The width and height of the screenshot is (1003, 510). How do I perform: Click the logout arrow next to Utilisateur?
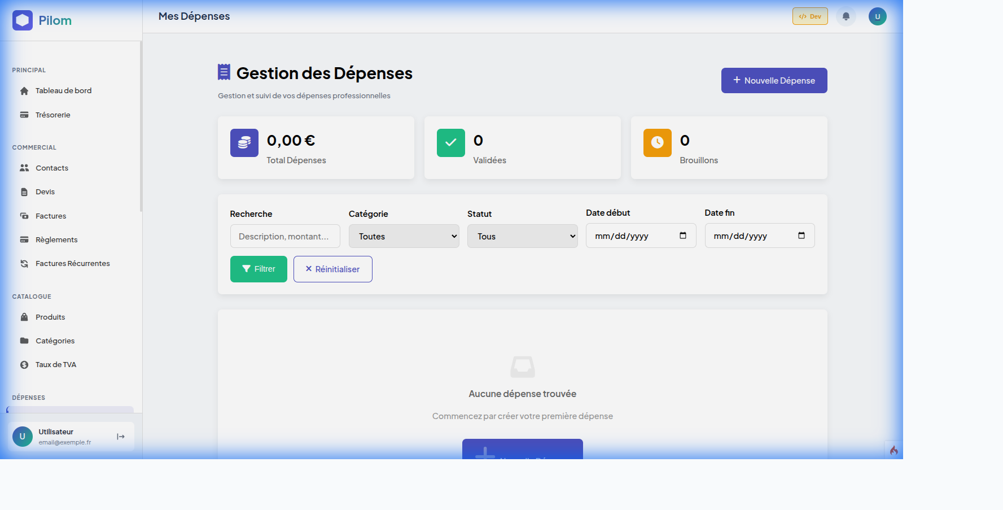tap(120, 436)
